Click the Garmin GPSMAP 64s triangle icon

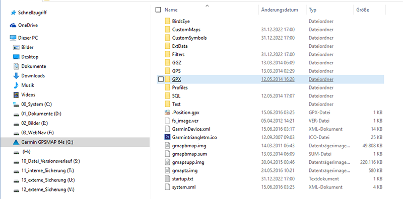[x=16, y=142]
